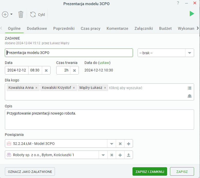Open the '-- brak --' dropdown
Image resolution: width=200 pixels, height=178 pixels.
pos(166,53)
